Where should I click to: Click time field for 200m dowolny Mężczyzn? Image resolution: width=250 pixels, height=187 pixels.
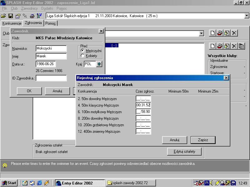click(x=143, y=118)
